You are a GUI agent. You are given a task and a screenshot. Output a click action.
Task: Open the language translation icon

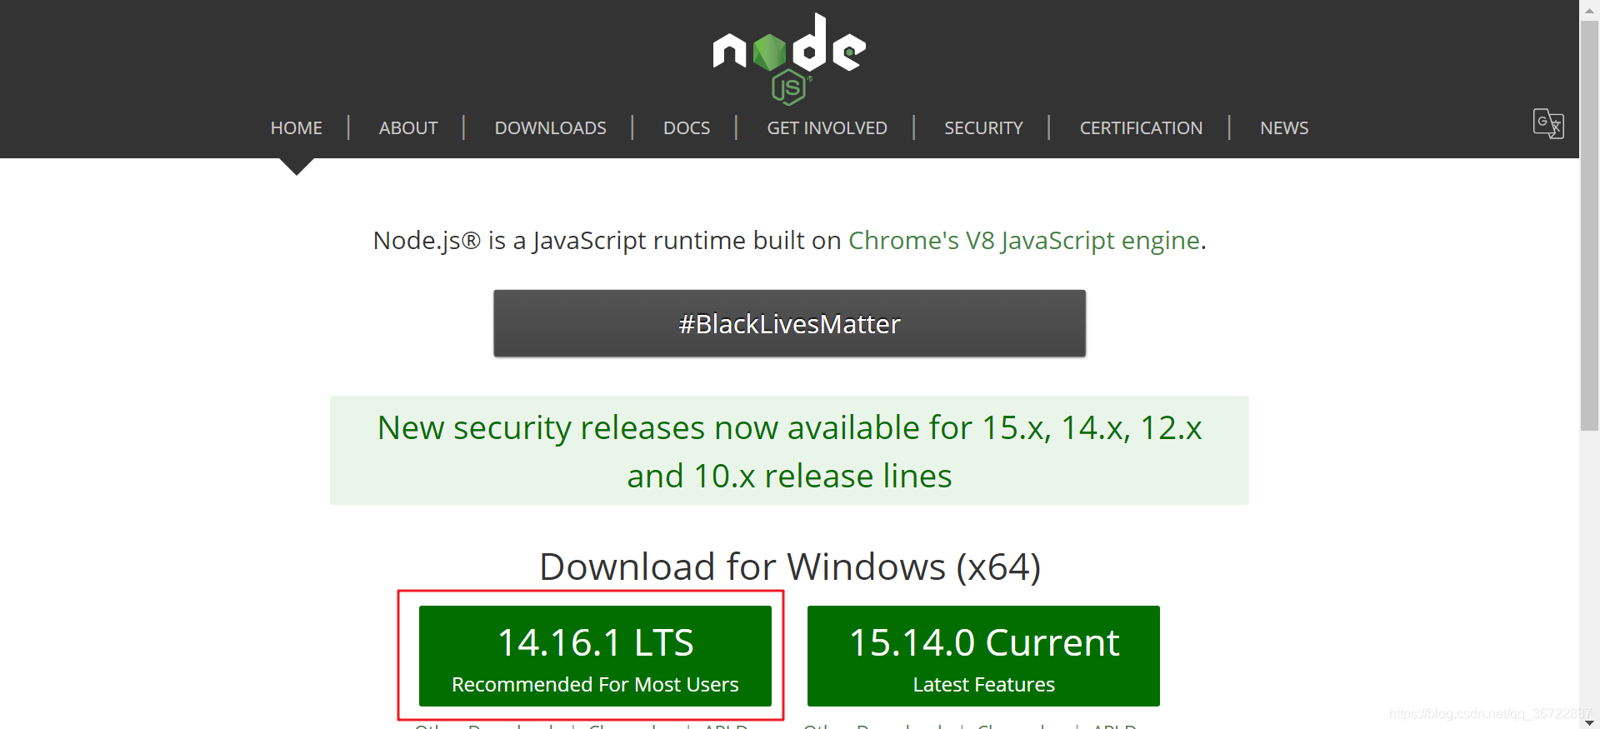[1548, 123]
